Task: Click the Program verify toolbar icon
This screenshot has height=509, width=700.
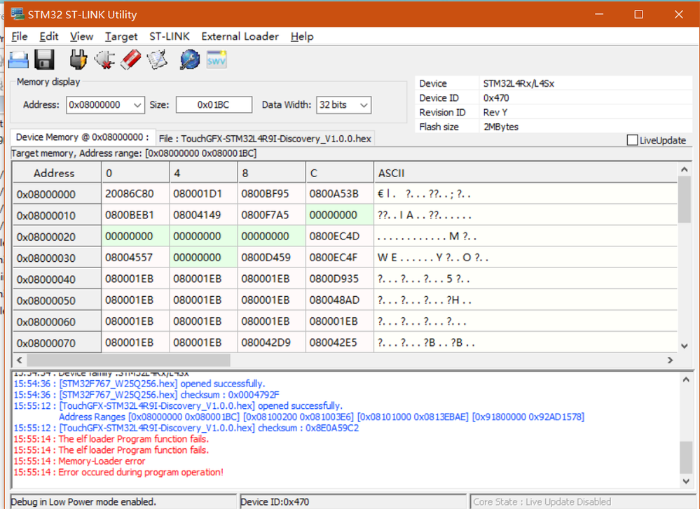Action: 157,60
